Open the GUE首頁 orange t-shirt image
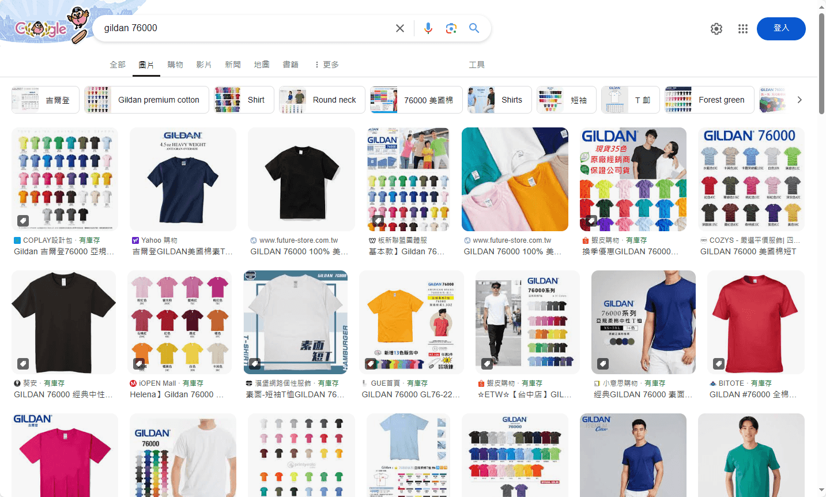The image size is (826, 497). (412, 322)
